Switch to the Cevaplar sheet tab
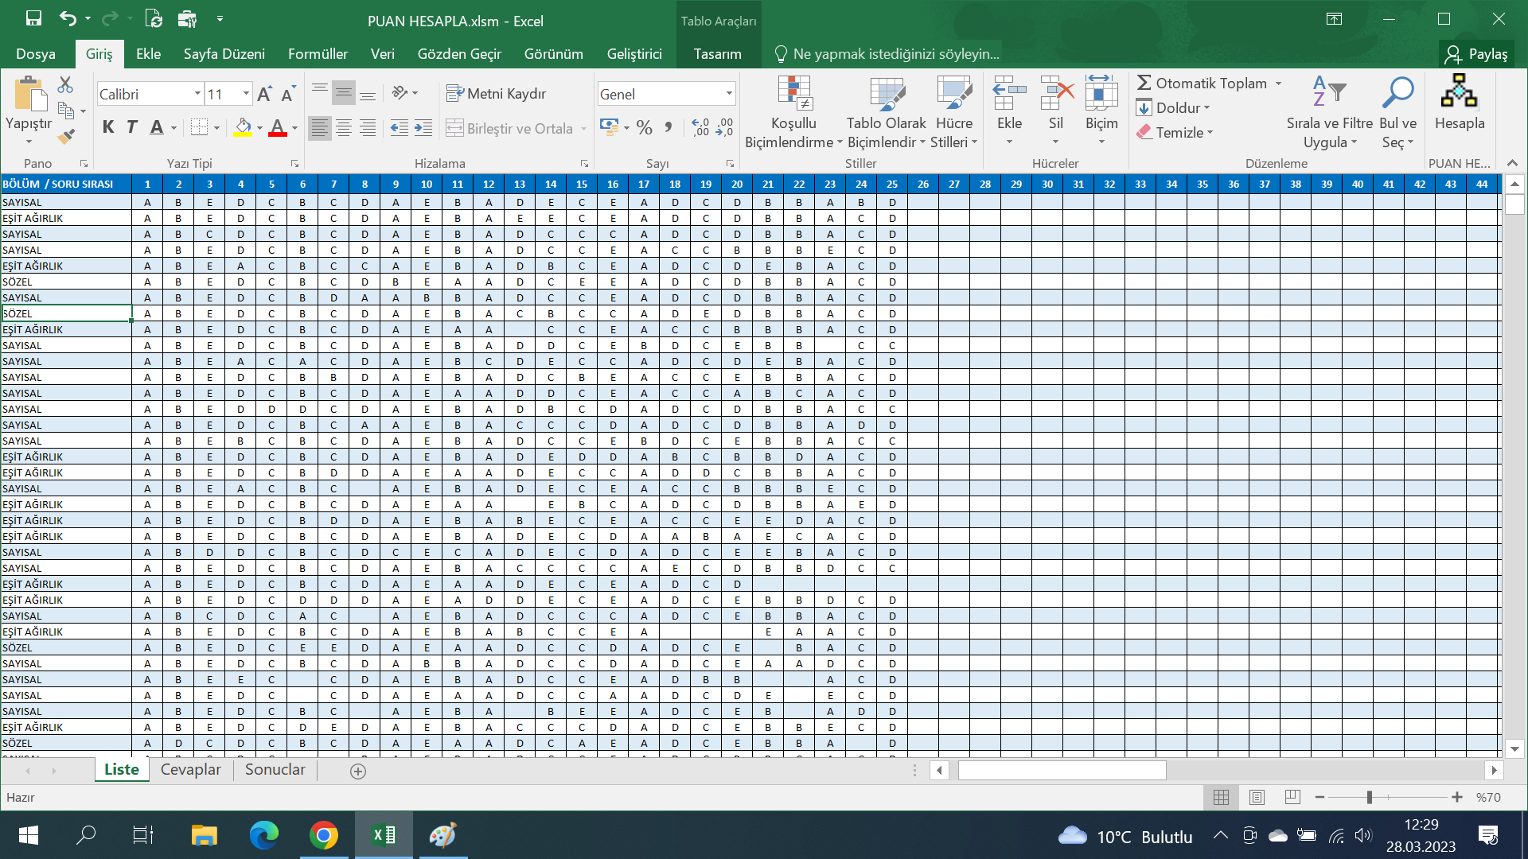 click(190, 769)
